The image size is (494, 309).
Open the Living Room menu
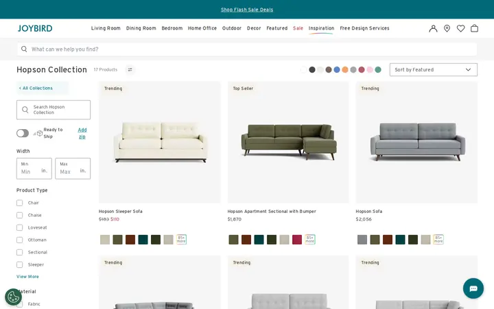tap(106, 28)
